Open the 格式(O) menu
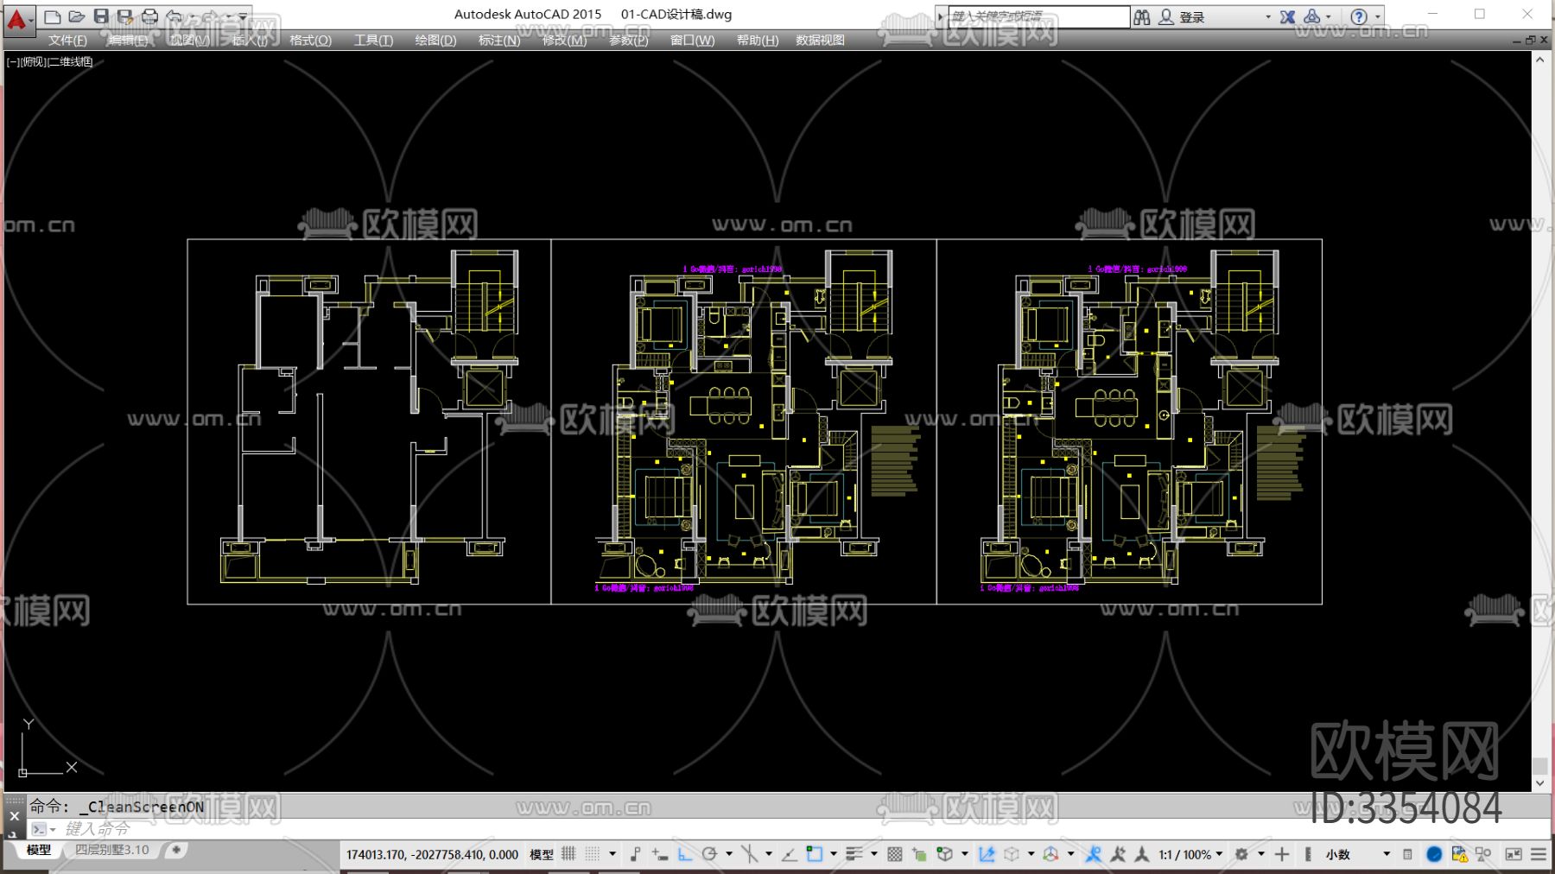 coord(310,41)
